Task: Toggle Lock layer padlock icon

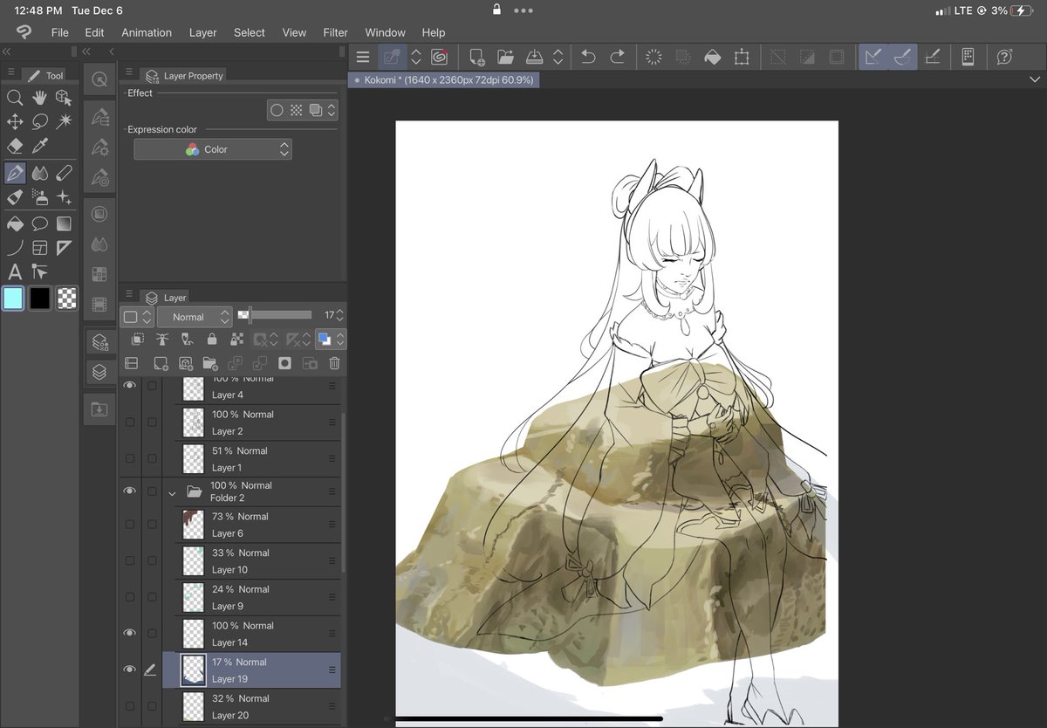Action: tap(212, 340)
